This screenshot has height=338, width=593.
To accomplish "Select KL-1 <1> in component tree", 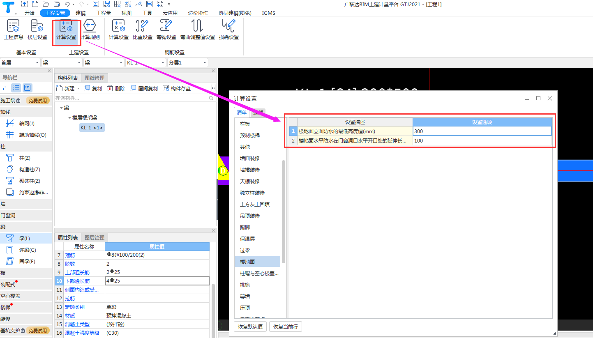I will (x=92, y=127).
